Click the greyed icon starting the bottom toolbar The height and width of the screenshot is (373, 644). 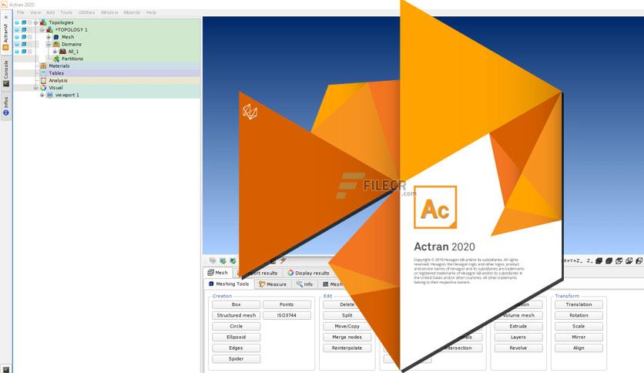click(x=213, y=260)
